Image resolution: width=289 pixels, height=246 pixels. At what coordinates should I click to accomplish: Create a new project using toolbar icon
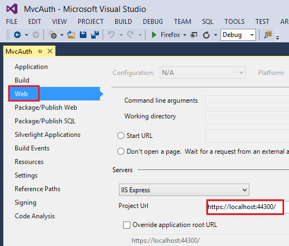pyautogui.click(x=53, y=35)
